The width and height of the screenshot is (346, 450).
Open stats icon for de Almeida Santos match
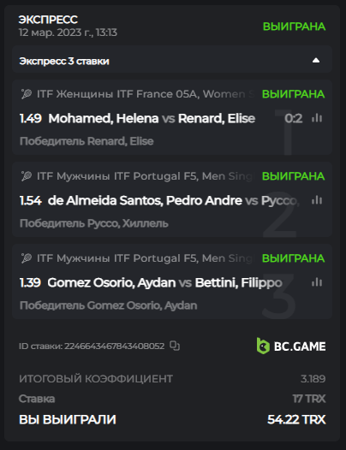pos(317,200)
